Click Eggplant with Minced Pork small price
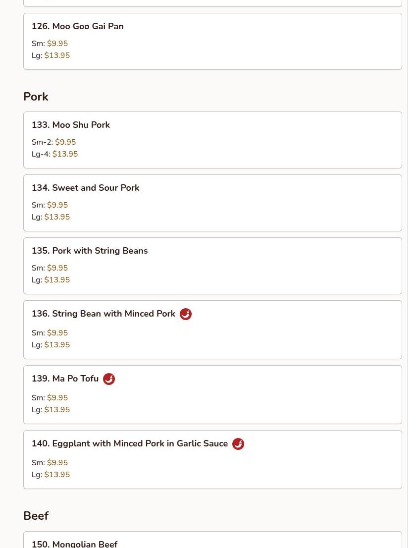 [57, 463]
